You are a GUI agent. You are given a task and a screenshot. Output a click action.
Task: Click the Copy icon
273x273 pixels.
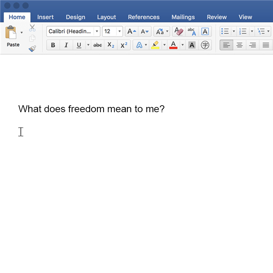pyautogui.click(x=32, y=38)
